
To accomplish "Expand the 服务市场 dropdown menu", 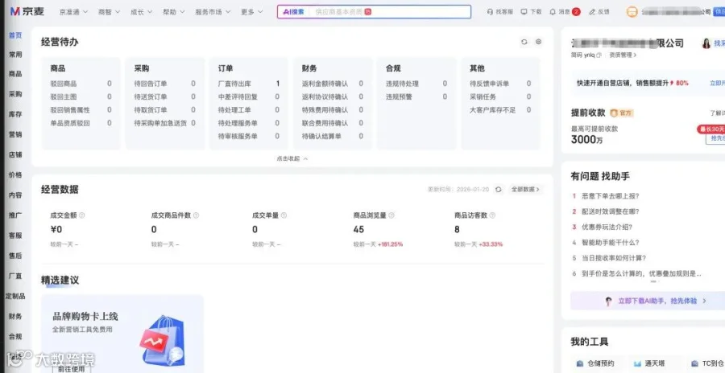I will pos(213,12).
